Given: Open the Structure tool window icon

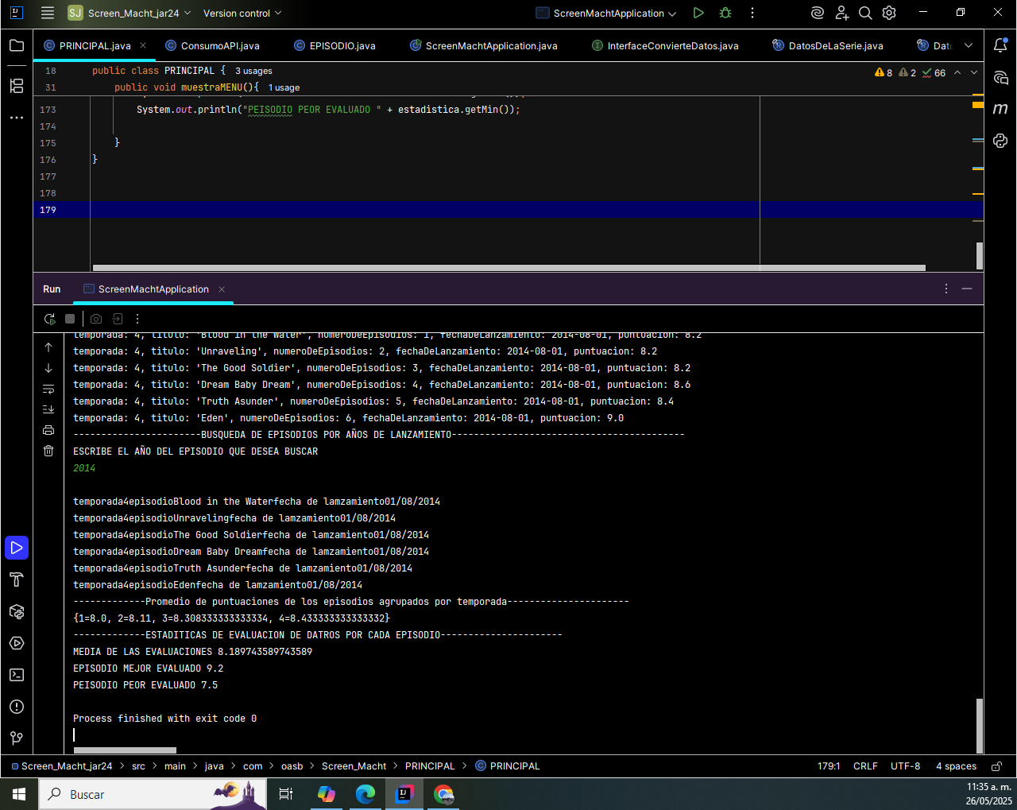Looking at the screenshot, I should [17, 85].
